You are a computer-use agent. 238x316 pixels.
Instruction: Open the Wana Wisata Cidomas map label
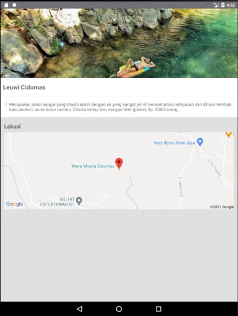(x=93, y=166)
